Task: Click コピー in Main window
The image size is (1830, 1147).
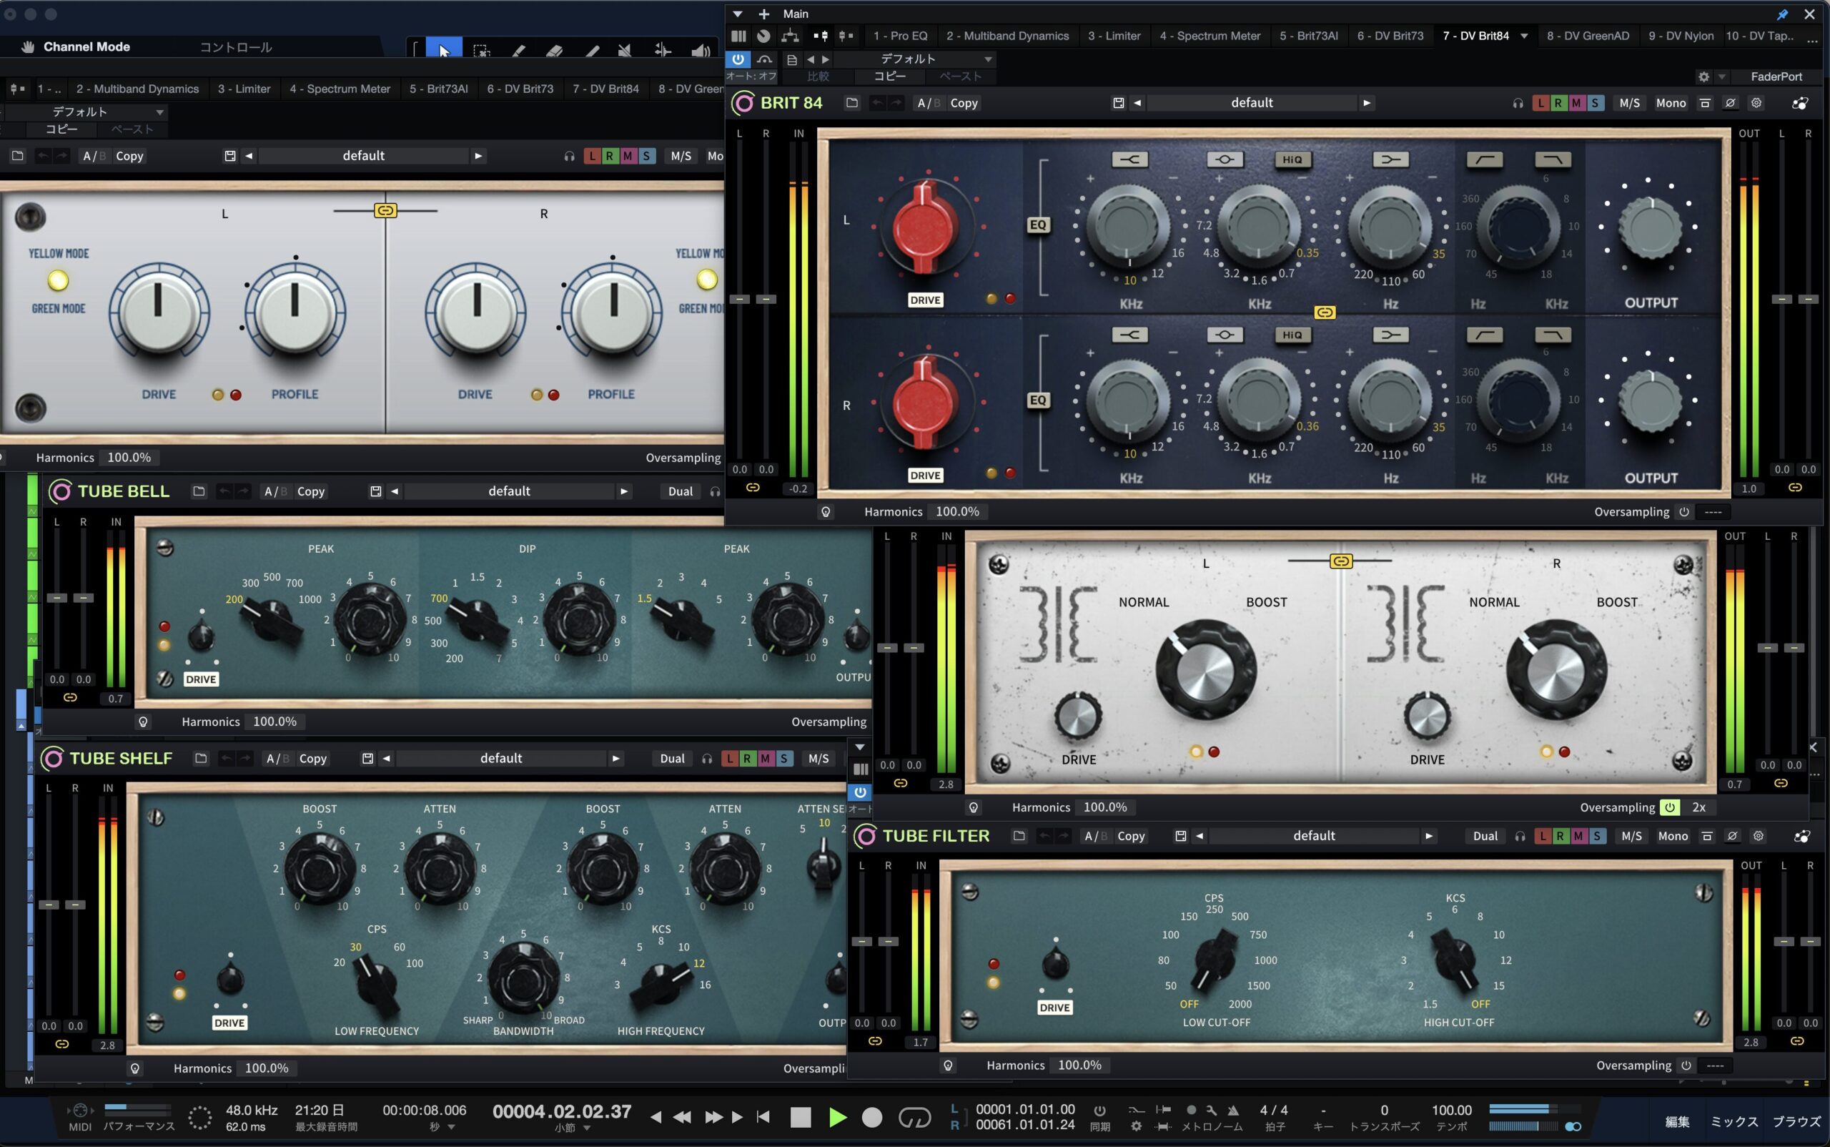Action: (889, 76)
